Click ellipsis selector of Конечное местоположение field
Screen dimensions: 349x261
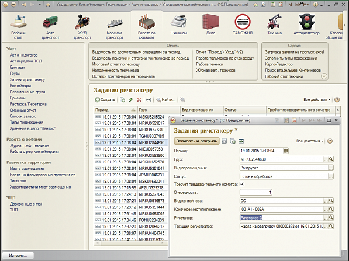point(326,209)
